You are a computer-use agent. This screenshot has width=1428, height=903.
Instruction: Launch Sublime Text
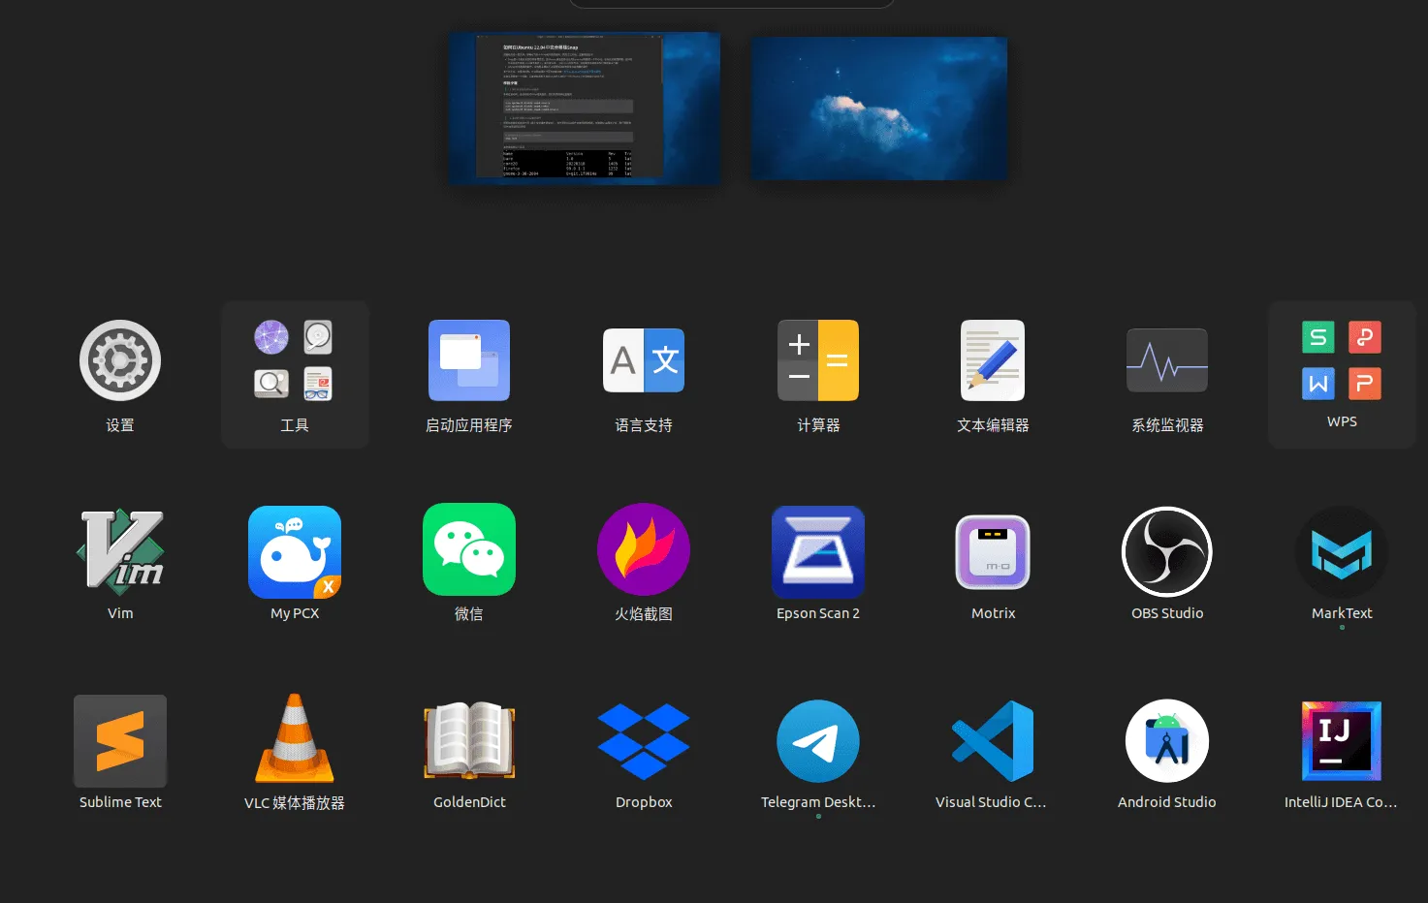click(120, 741)
